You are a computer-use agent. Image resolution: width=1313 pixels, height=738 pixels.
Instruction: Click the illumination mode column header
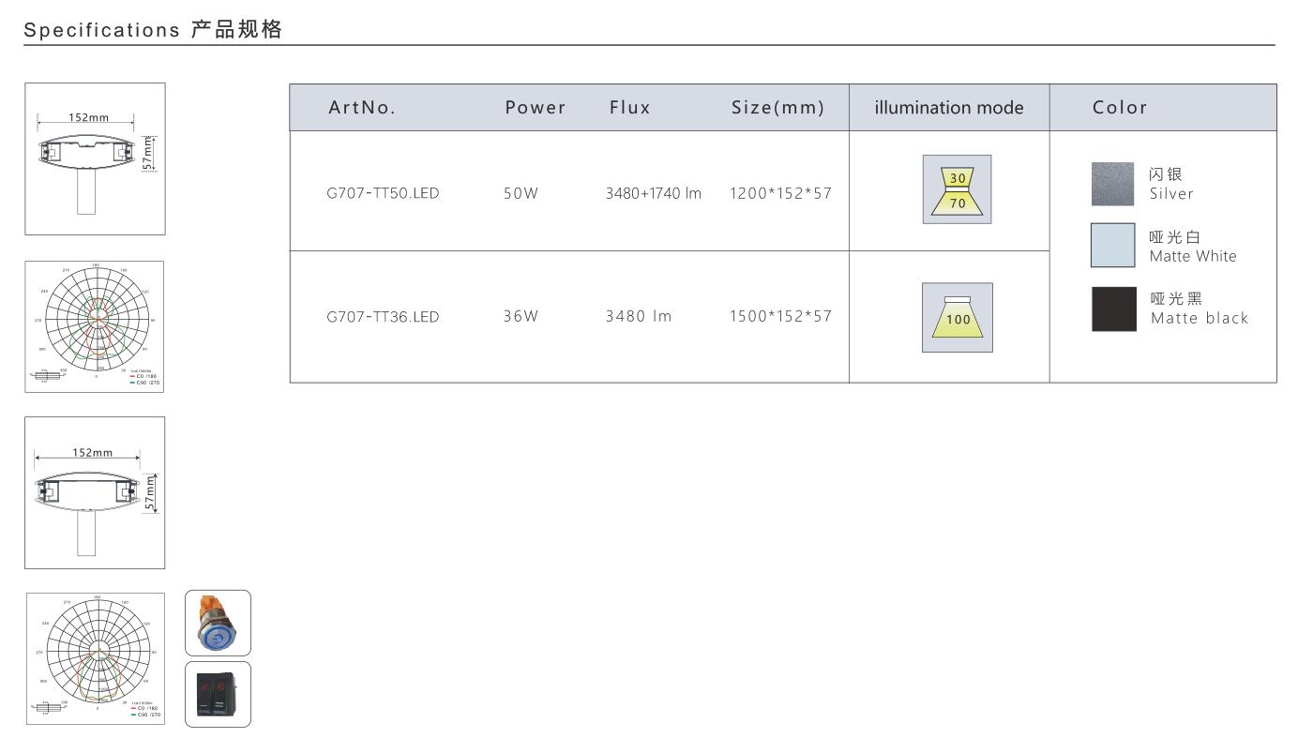(x=948, y=108)
